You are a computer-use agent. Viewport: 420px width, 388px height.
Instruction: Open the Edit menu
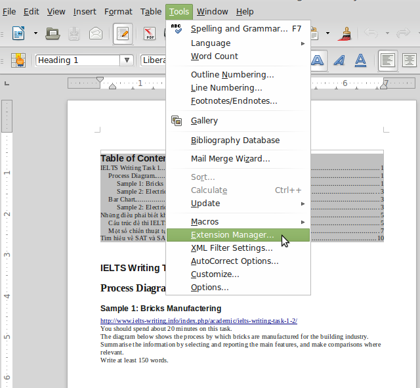[31, 12]
